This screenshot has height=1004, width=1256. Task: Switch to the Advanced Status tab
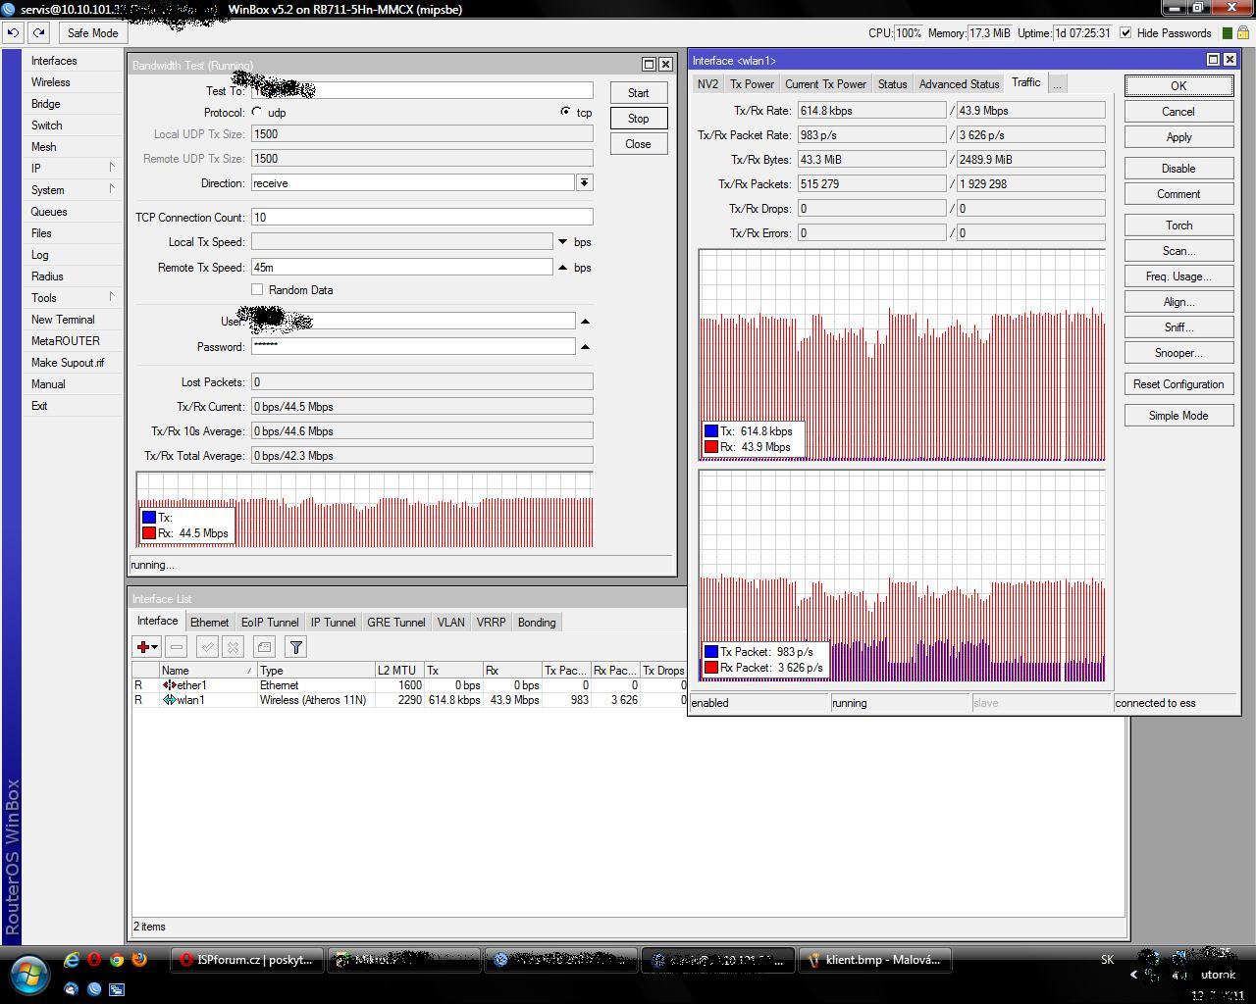[x=959, y=84]
